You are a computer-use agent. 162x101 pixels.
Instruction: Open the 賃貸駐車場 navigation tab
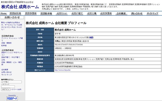click(46, 13)
